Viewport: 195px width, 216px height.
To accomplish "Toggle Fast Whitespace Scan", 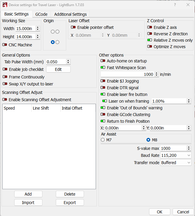I will coord(103,67).
